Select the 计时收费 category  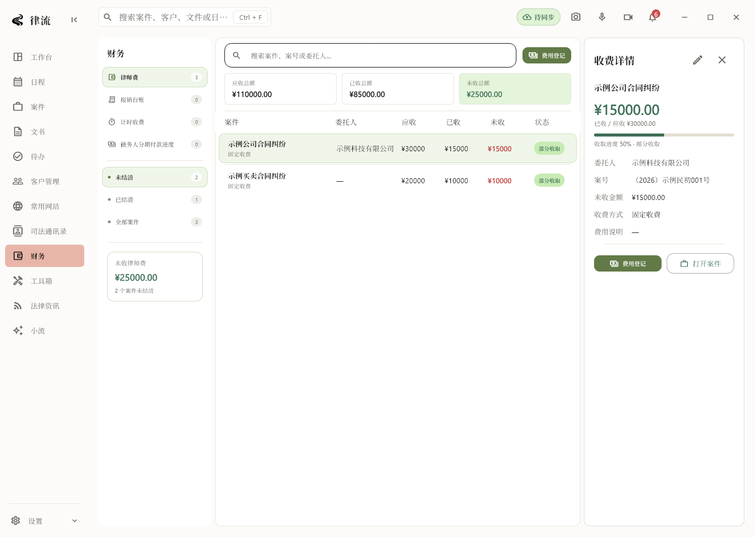[x=155, y=122]
